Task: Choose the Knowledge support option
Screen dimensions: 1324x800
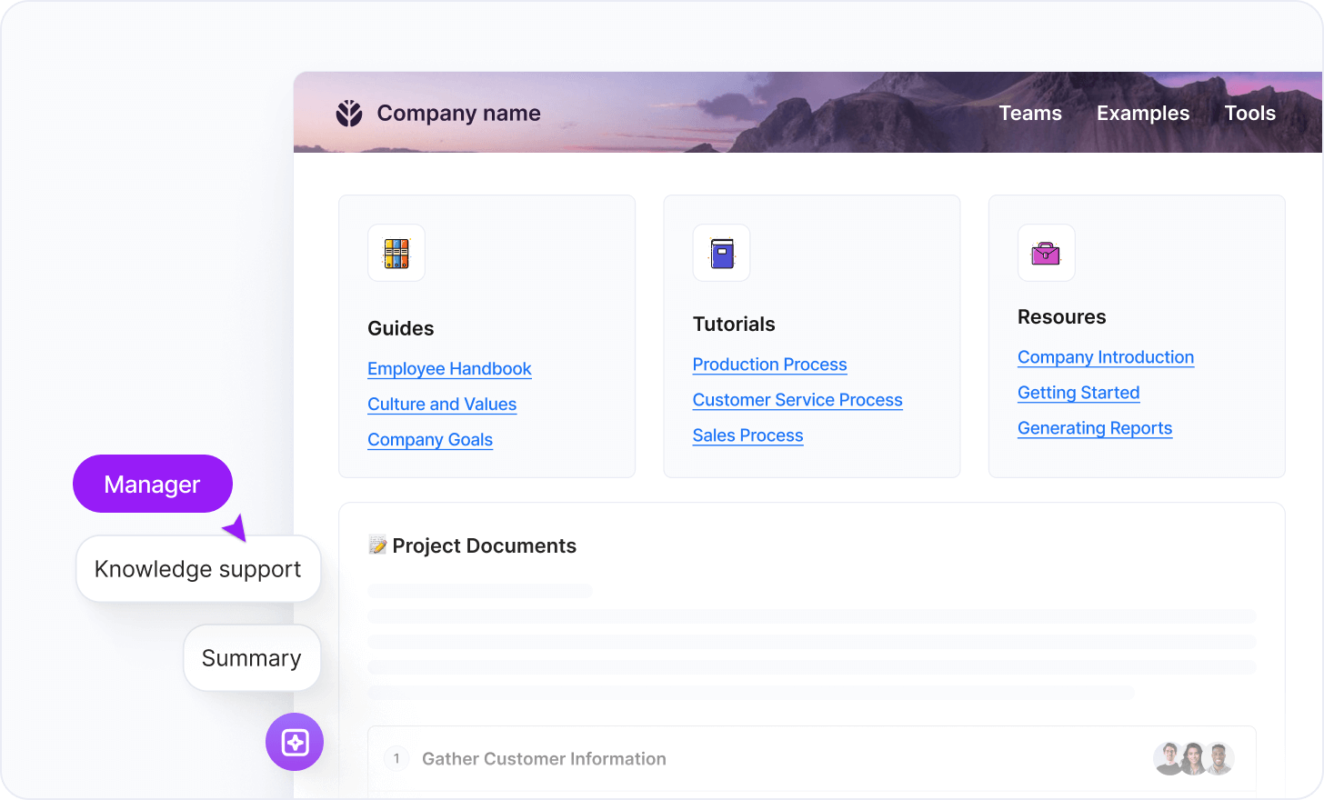Action: pyautogui.click(x=198, y=569)
